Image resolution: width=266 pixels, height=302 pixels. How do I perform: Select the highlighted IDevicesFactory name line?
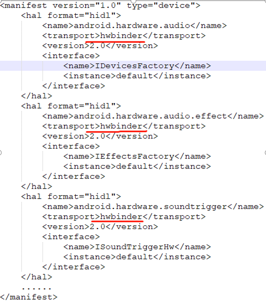point(137,66)
